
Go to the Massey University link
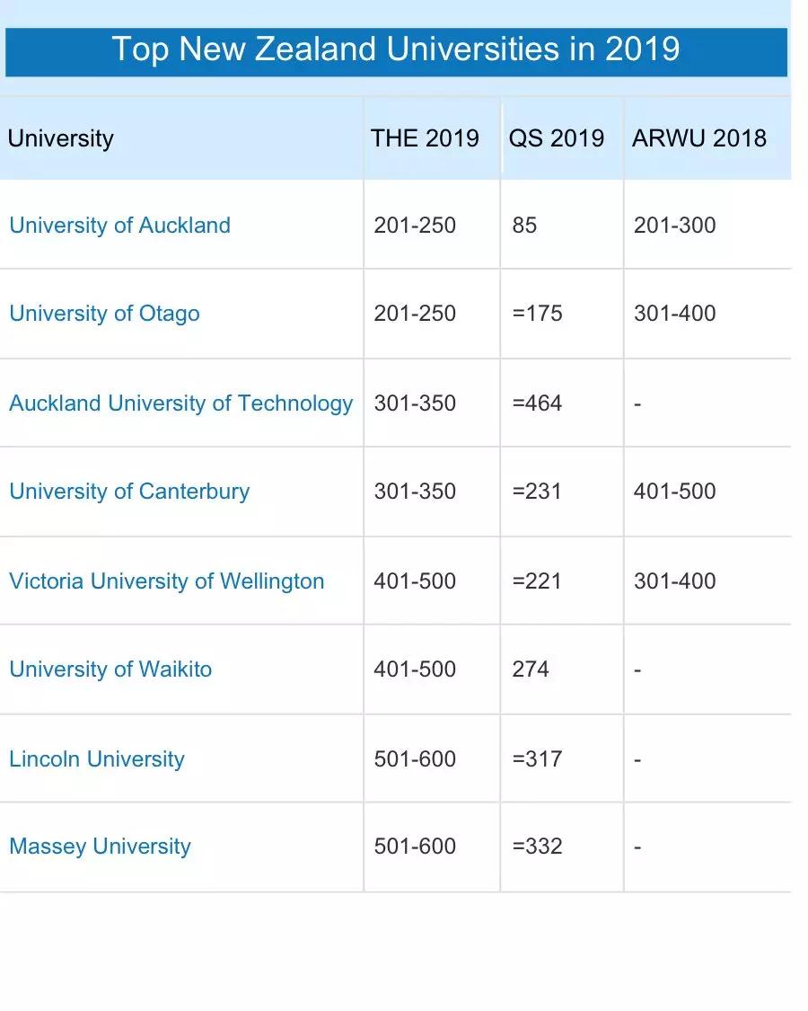(100, 847)
